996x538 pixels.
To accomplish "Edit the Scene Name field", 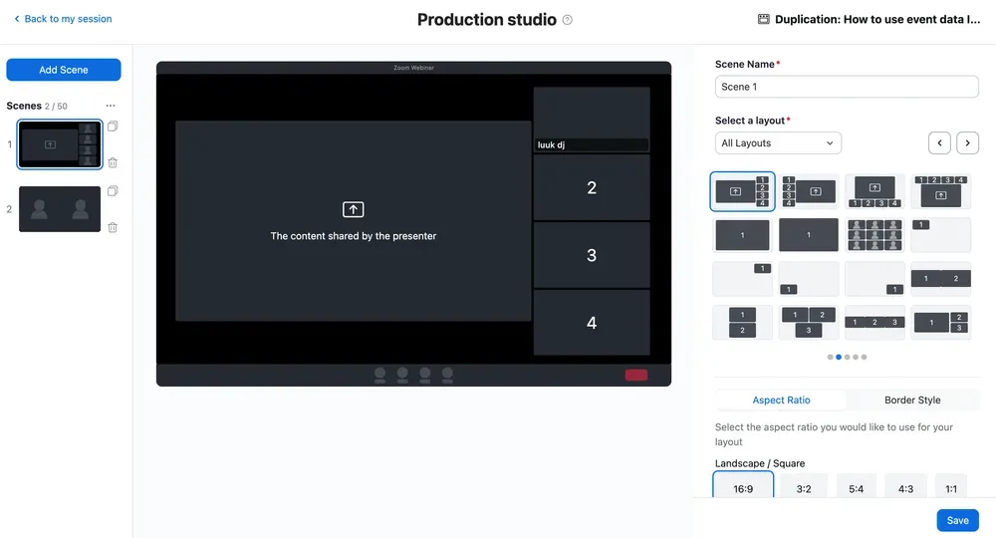I will point(846,87).
